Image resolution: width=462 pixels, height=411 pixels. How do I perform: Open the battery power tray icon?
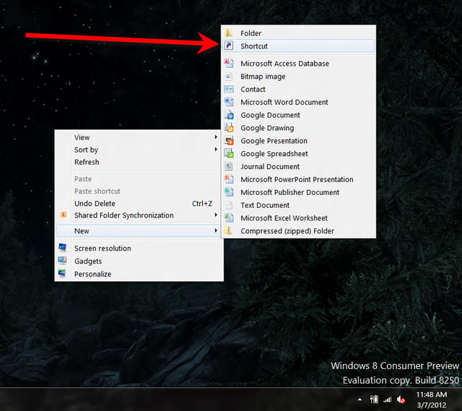click(374, 399)
